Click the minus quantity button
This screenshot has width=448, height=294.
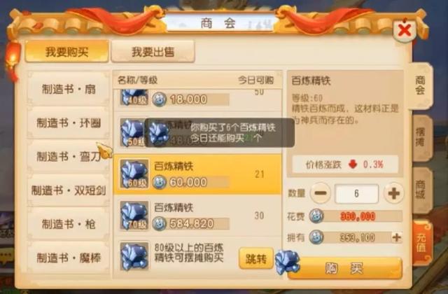pyautogui.click(x=321, y=193)
